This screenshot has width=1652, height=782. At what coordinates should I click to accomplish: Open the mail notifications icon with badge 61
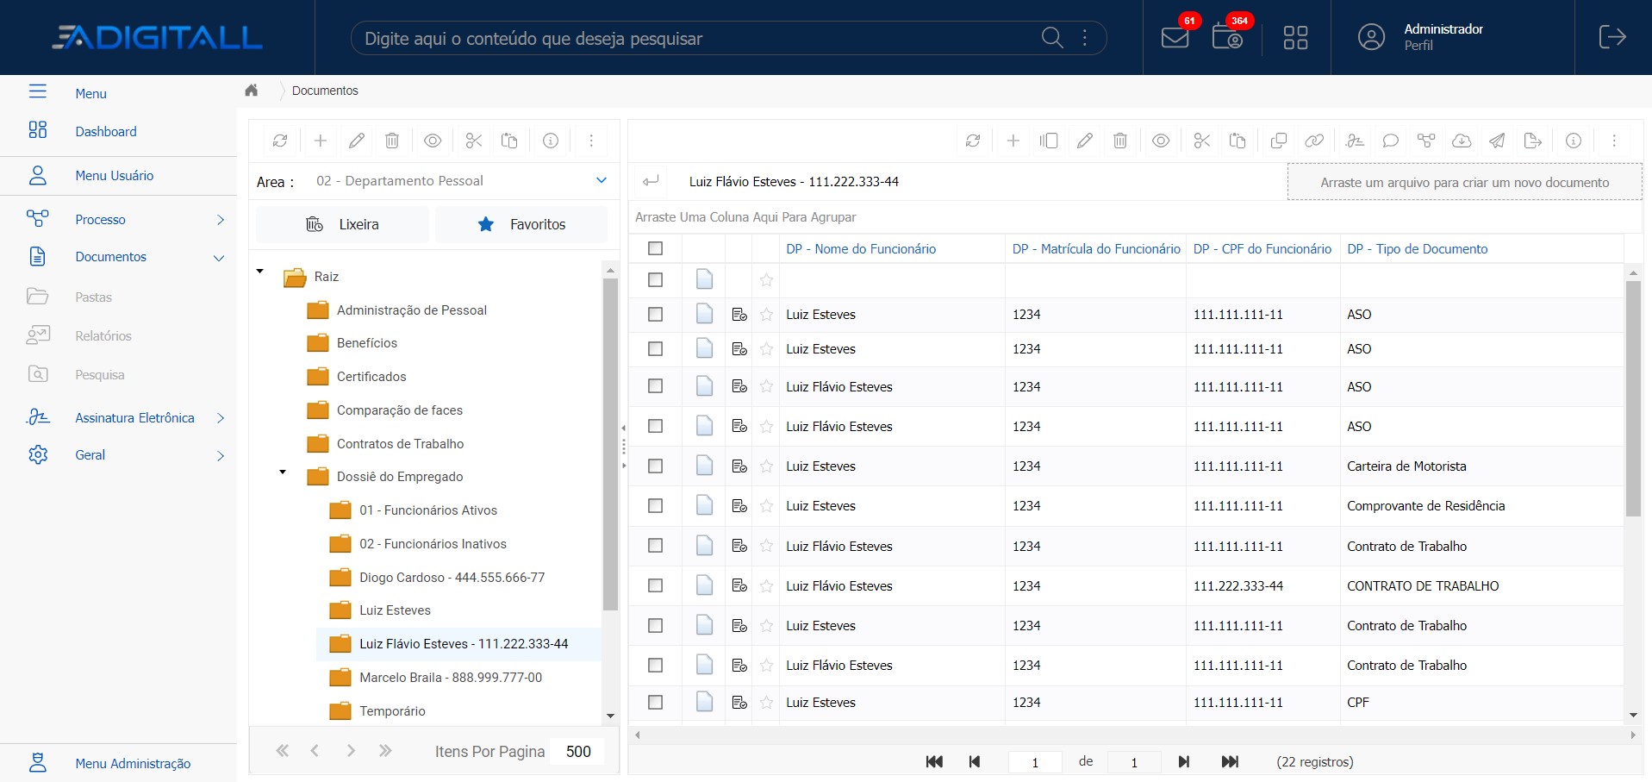1175,37
